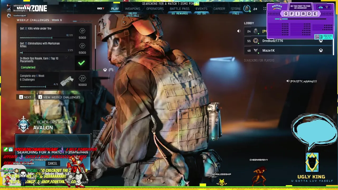Select the Top 10 Placements challenge
The image size is (338, 190).
pos(54,63)
